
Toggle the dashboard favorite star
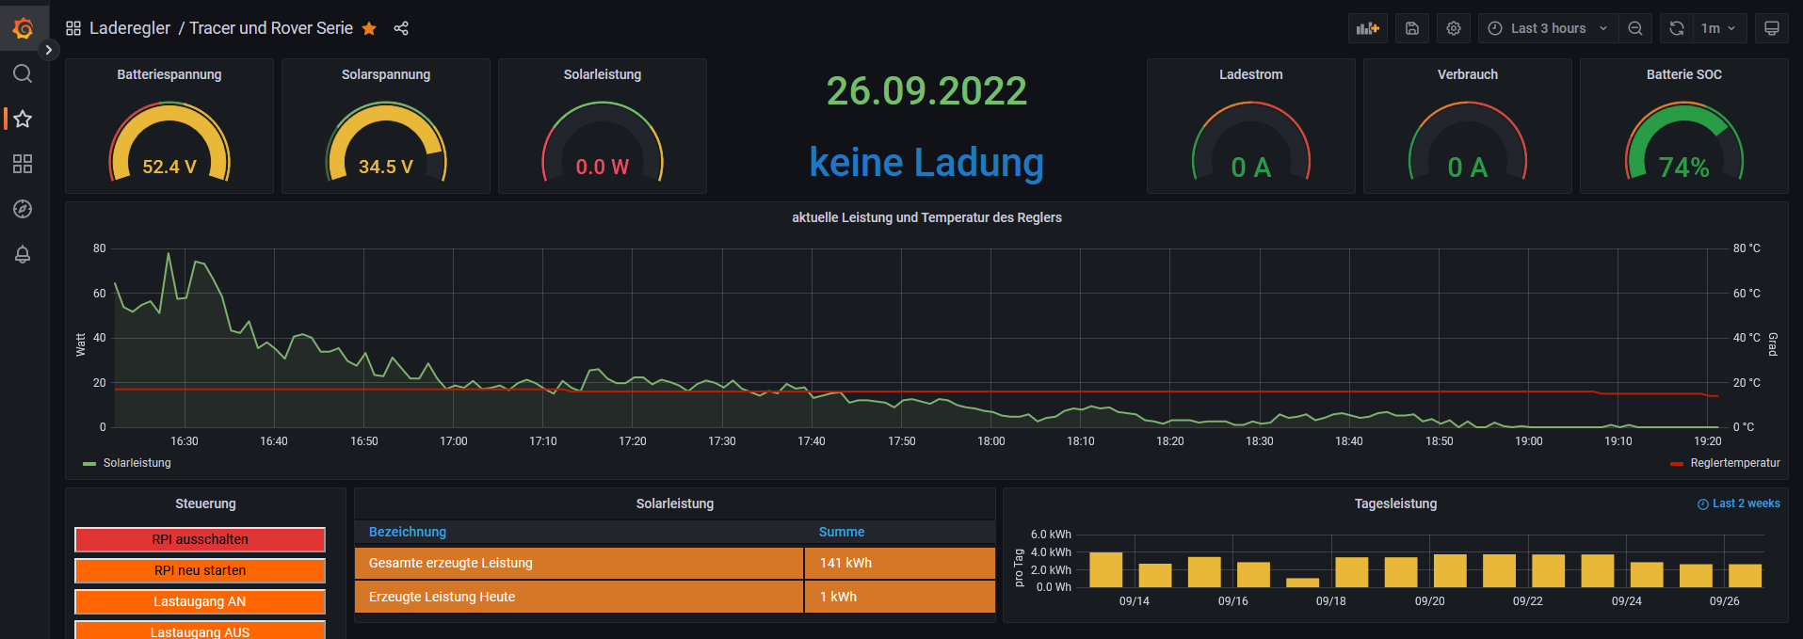[x=369, y=28]
